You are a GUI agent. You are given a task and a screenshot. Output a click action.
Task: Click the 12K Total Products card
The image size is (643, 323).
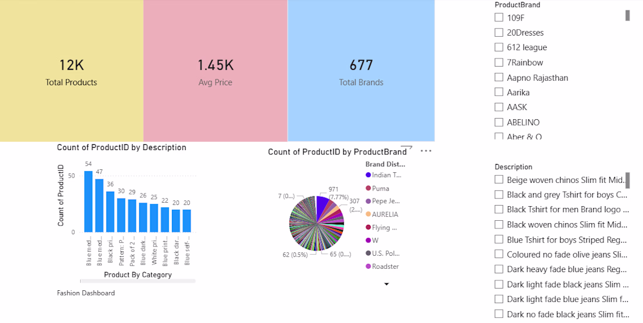[x=71, y=71]
